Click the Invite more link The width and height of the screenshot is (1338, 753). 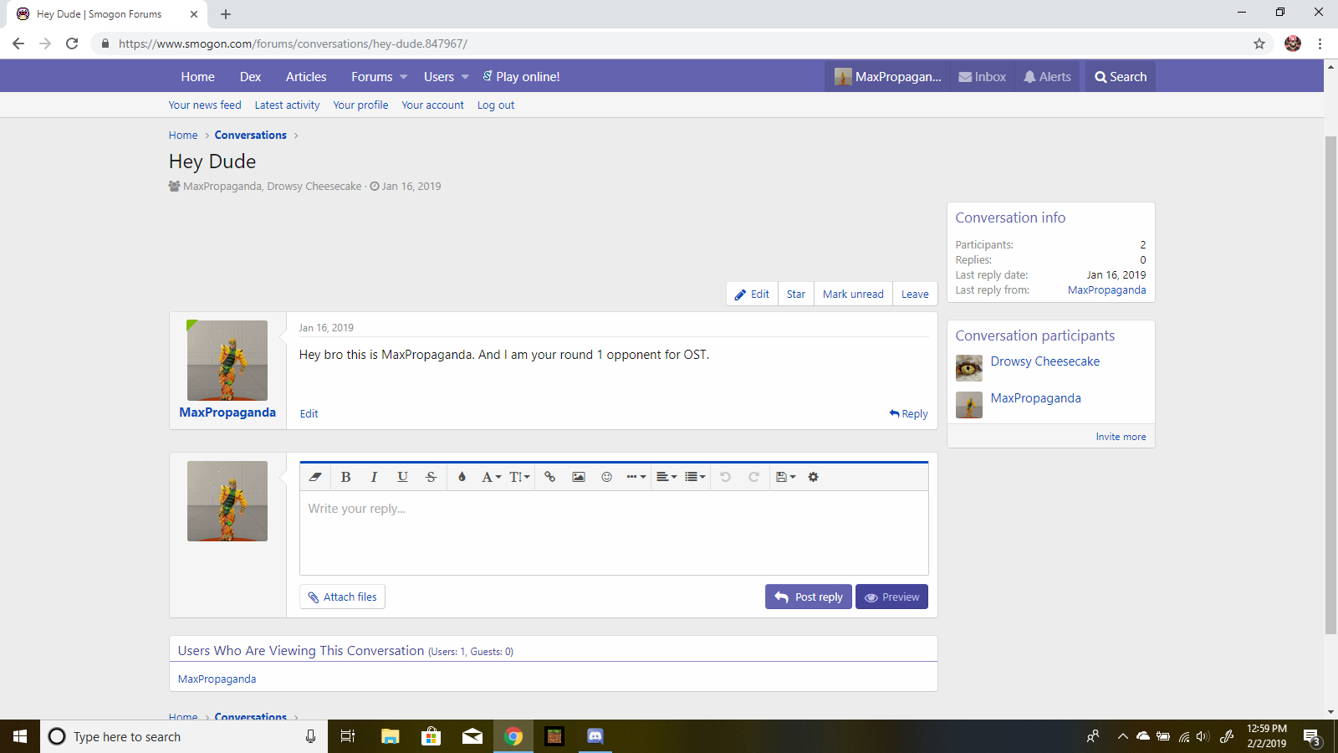pos(1121,437)
